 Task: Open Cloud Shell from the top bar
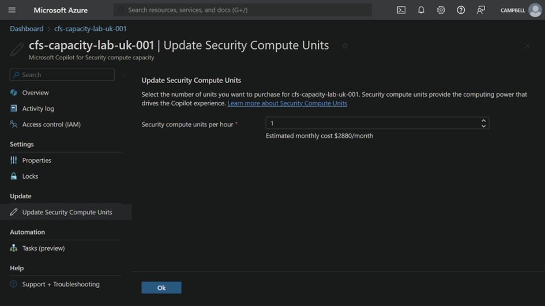(401, 10)
